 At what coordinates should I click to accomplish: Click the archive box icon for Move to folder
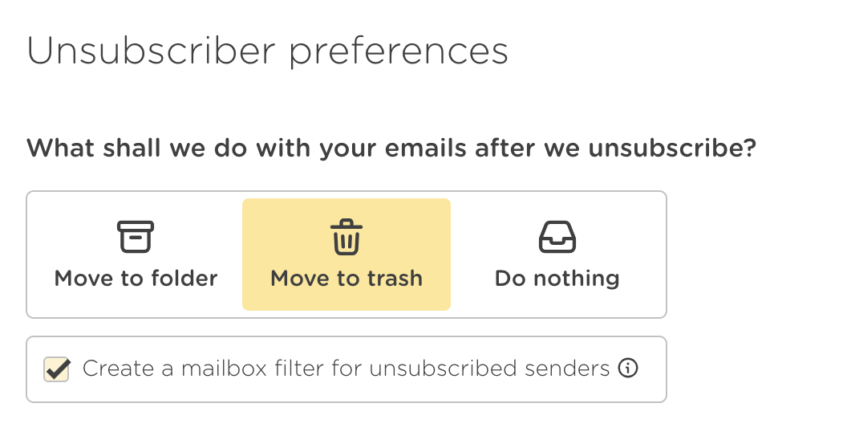pos(136,238)
